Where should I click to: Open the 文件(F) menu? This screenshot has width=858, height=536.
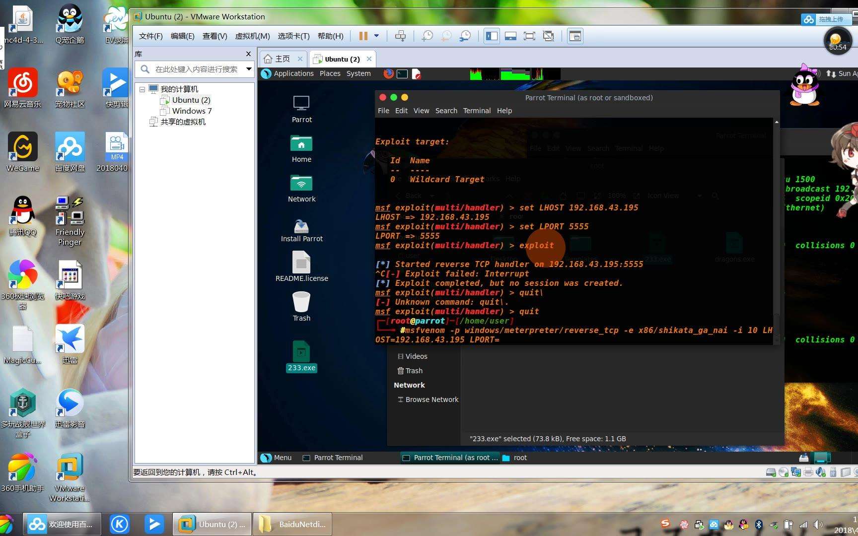pyautogui.click(x=150, y=36)
